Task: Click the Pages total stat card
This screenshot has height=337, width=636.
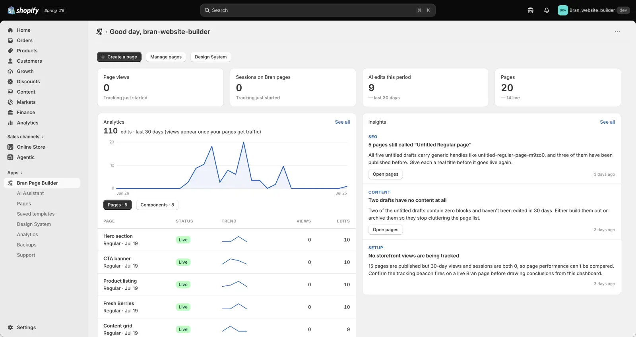Action: coord(558,88)
